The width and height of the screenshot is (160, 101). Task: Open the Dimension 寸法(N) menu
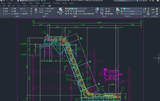pyautogui.click(x=30, y=3)
